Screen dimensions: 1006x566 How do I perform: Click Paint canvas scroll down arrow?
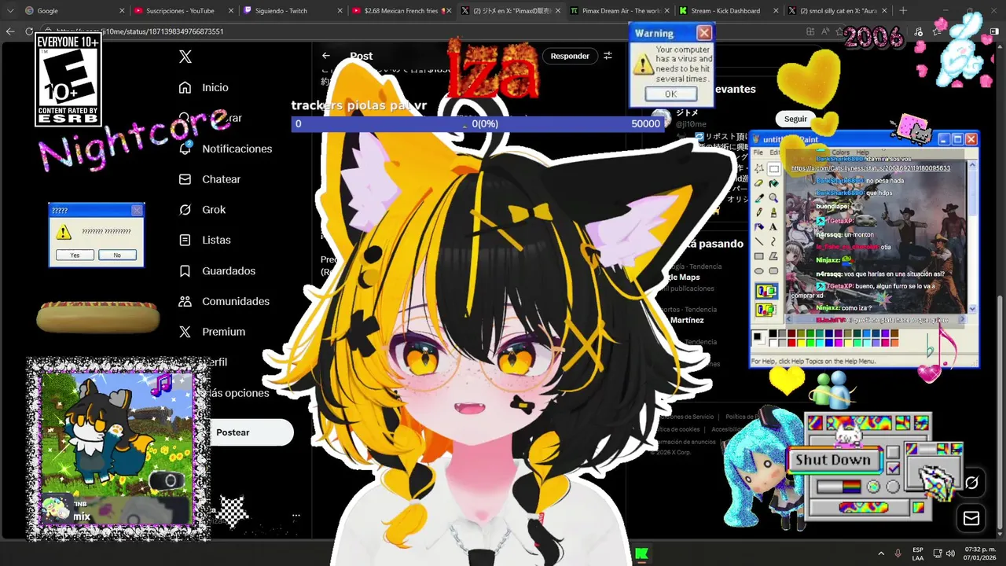pyautogui.click(x=972, y=309)
